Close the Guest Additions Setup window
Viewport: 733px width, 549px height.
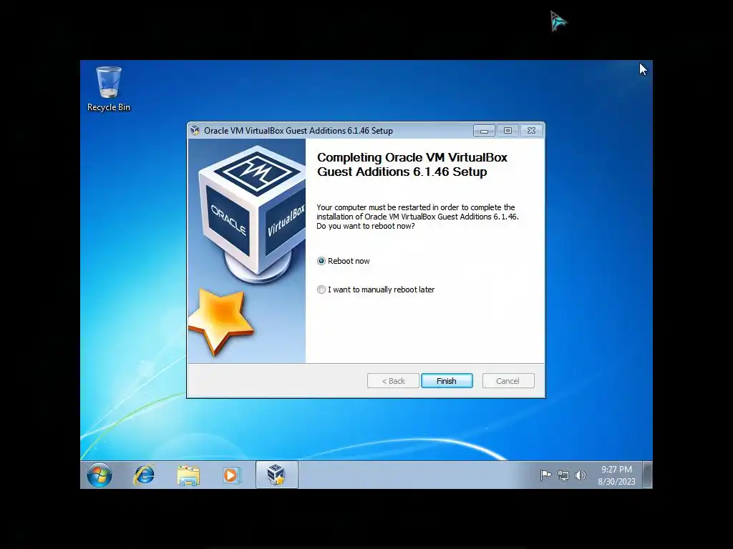click(531, 131)
